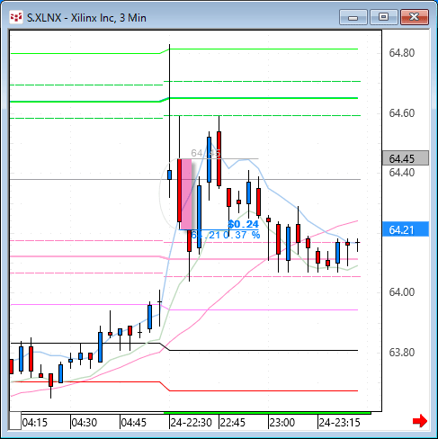Click the 24-23:15 time axis label
Screen dimensions: 438x439
coord(339,423)
